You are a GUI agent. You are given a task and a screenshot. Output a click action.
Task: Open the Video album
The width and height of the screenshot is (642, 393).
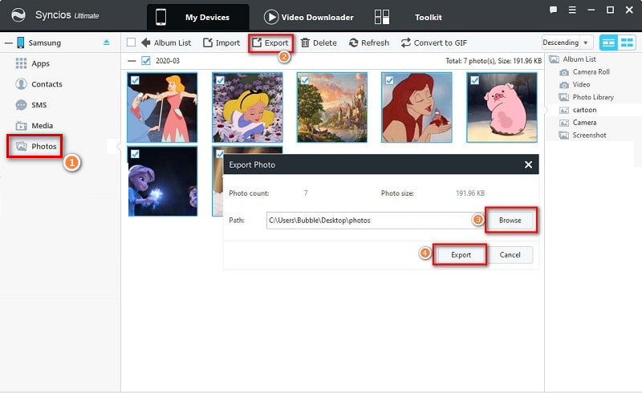[575, 84]
